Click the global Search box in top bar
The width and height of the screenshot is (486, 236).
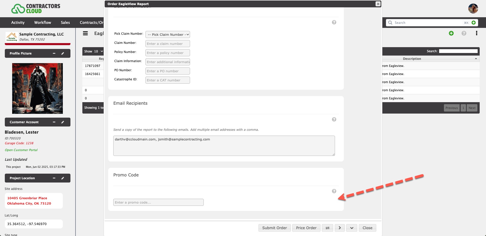tap(428, 23)
